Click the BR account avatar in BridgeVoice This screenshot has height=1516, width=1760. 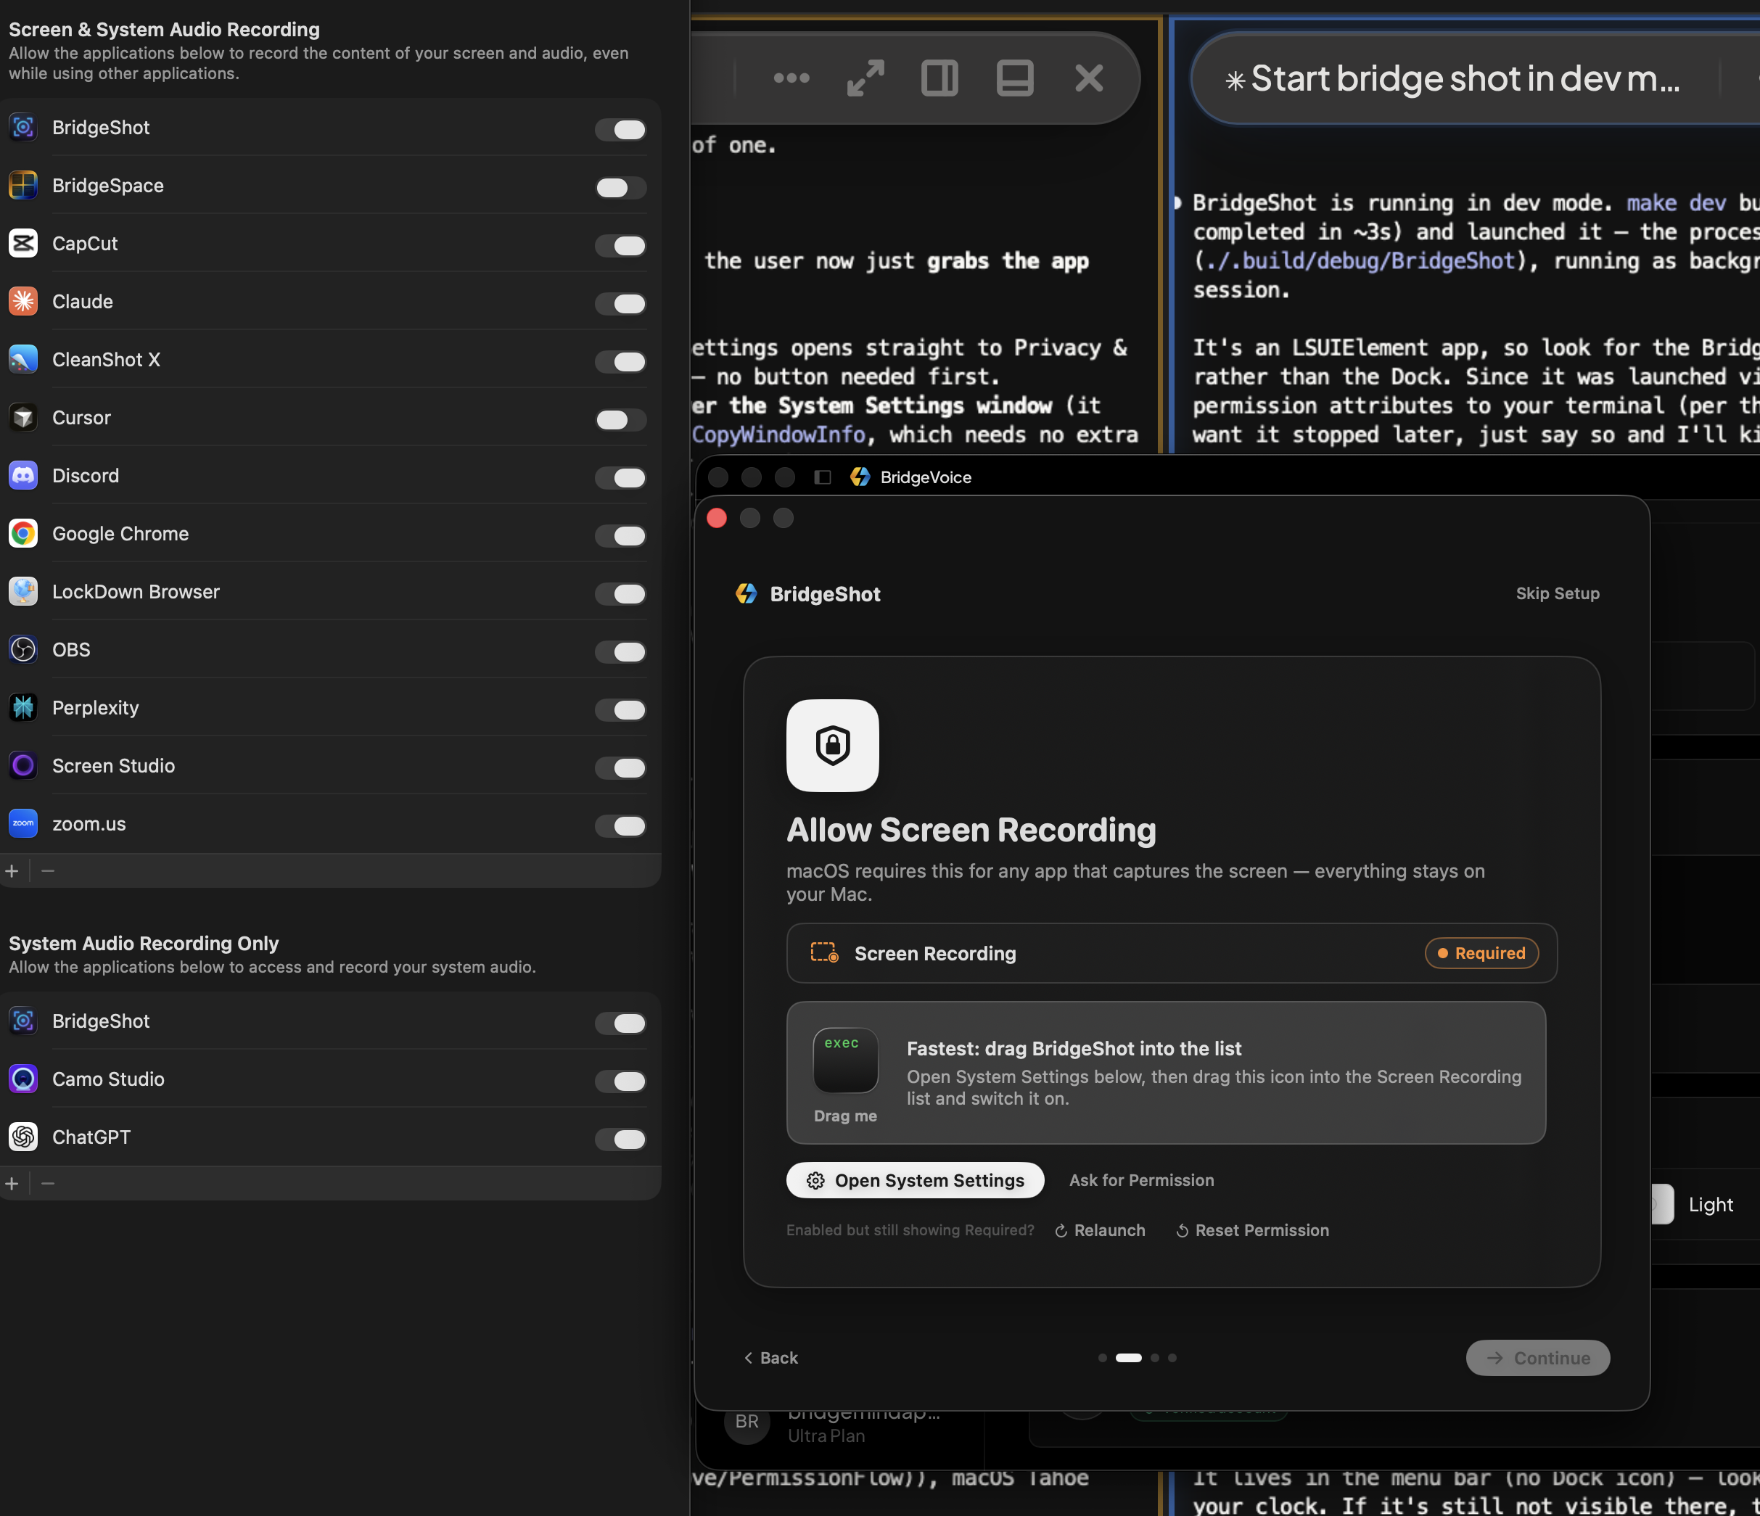point(747,1422)
